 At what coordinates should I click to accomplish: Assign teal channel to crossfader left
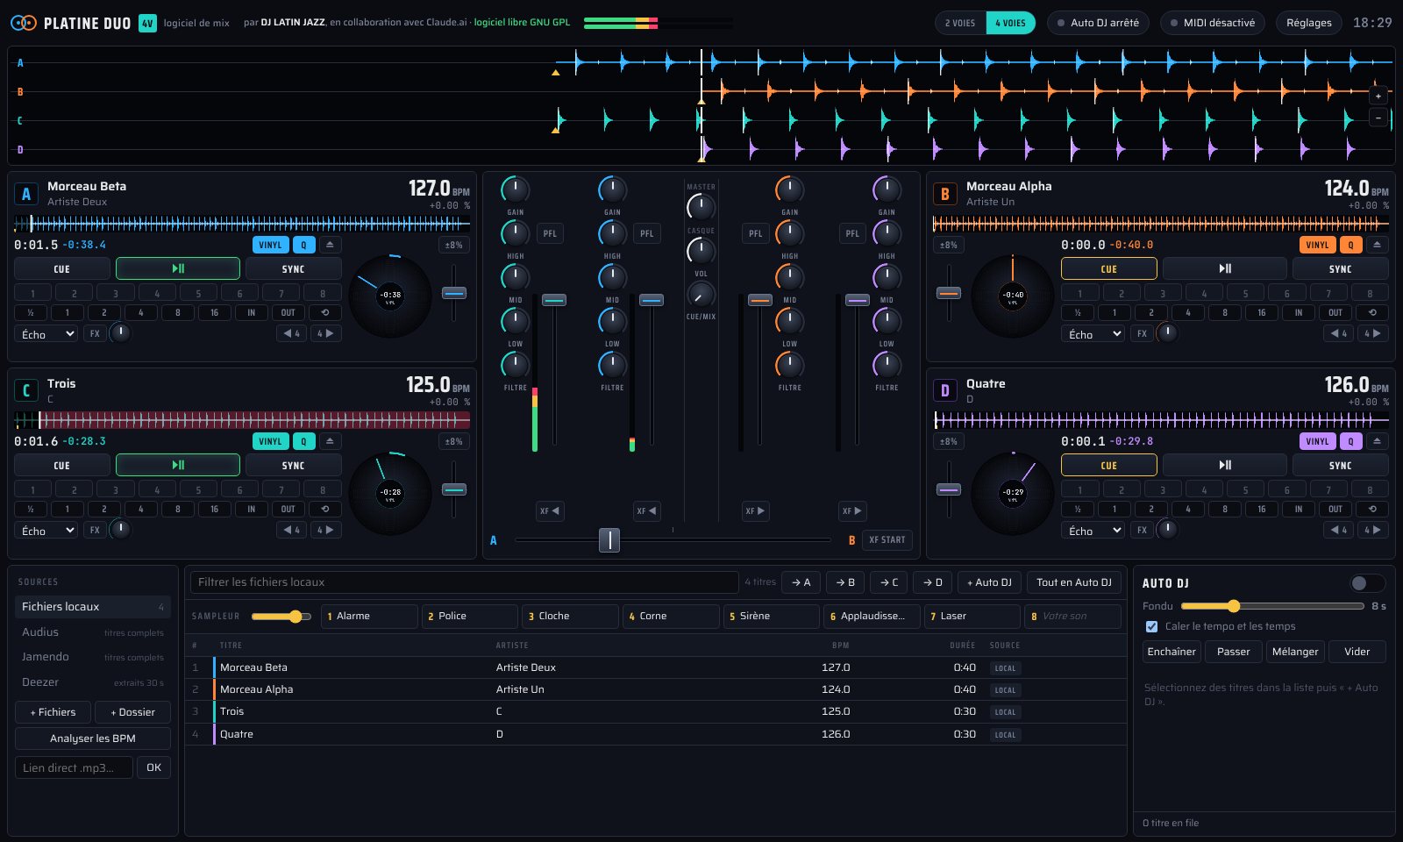tap(550, 510)
